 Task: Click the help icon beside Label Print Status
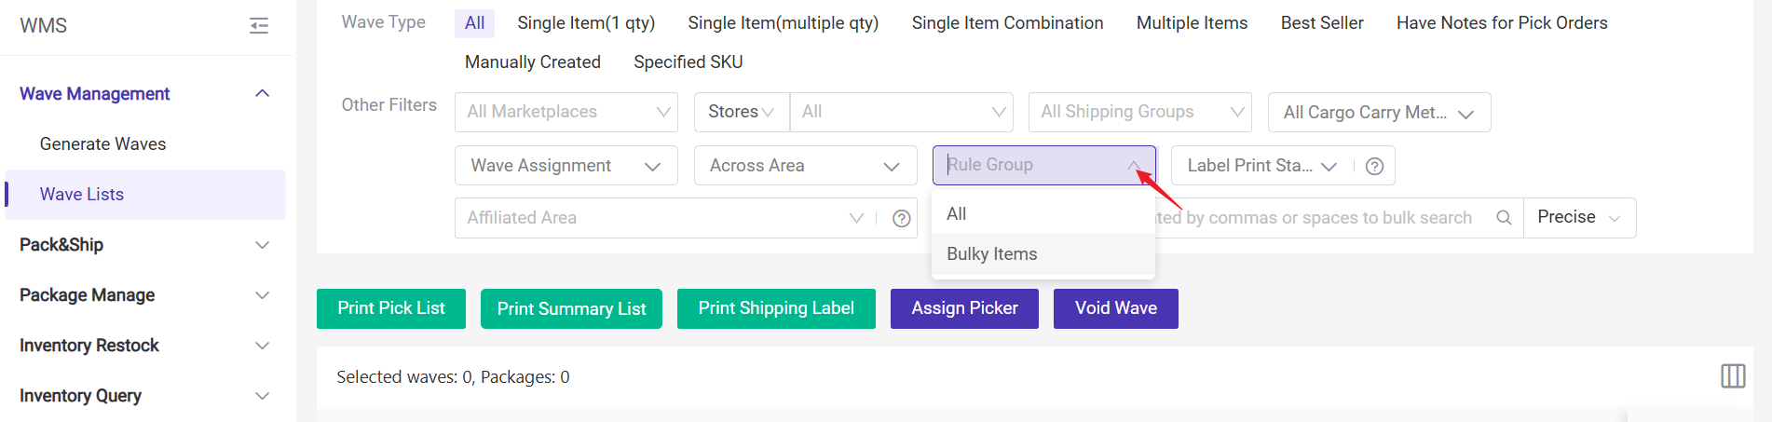tap(1374, 166)
